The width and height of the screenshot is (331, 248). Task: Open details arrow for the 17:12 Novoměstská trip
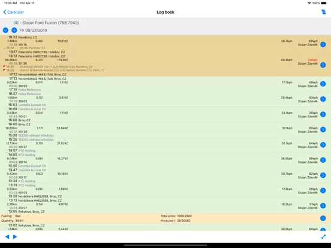[323, 84]
